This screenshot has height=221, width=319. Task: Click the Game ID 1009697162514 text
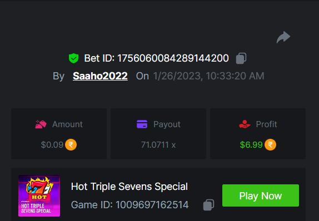[130, 205]
